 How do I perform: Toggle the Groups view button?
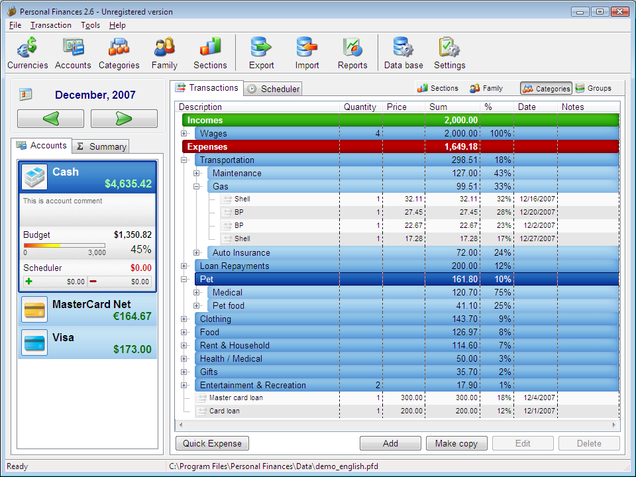click(x=594, y=88)
